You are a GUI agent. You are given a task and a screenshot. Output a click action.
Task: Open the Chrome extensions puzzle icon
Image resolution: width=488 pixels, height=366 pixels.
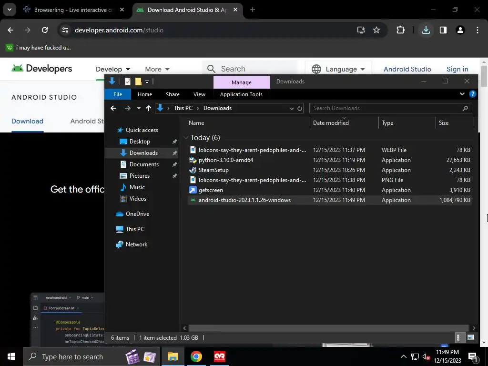[400, 30]
